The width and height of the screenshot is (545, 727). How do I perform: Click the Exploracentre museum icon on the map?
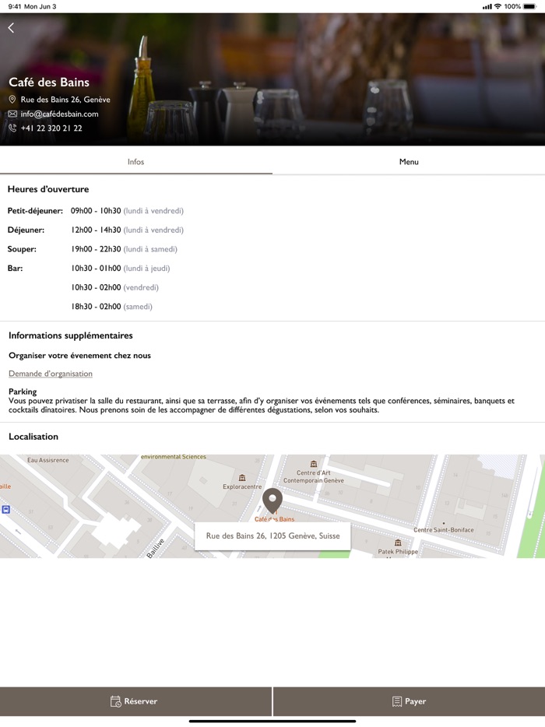tap(242, 477)
